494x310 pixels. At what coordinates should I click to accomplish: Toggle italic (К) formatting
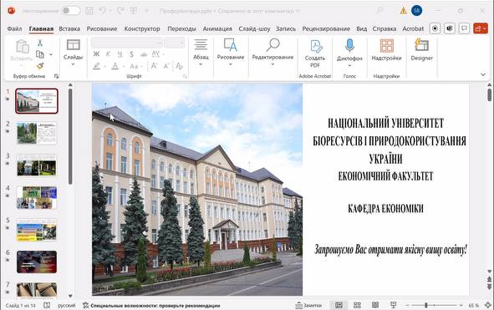pyautogui.click(x=108, y=54)
